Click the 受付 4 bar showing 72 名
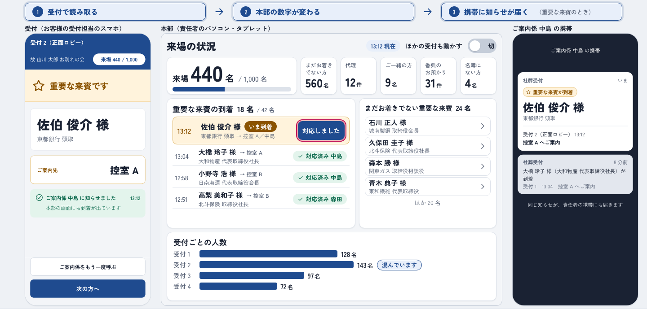Viewport: 647px width, 309px height. pos(238,287)
